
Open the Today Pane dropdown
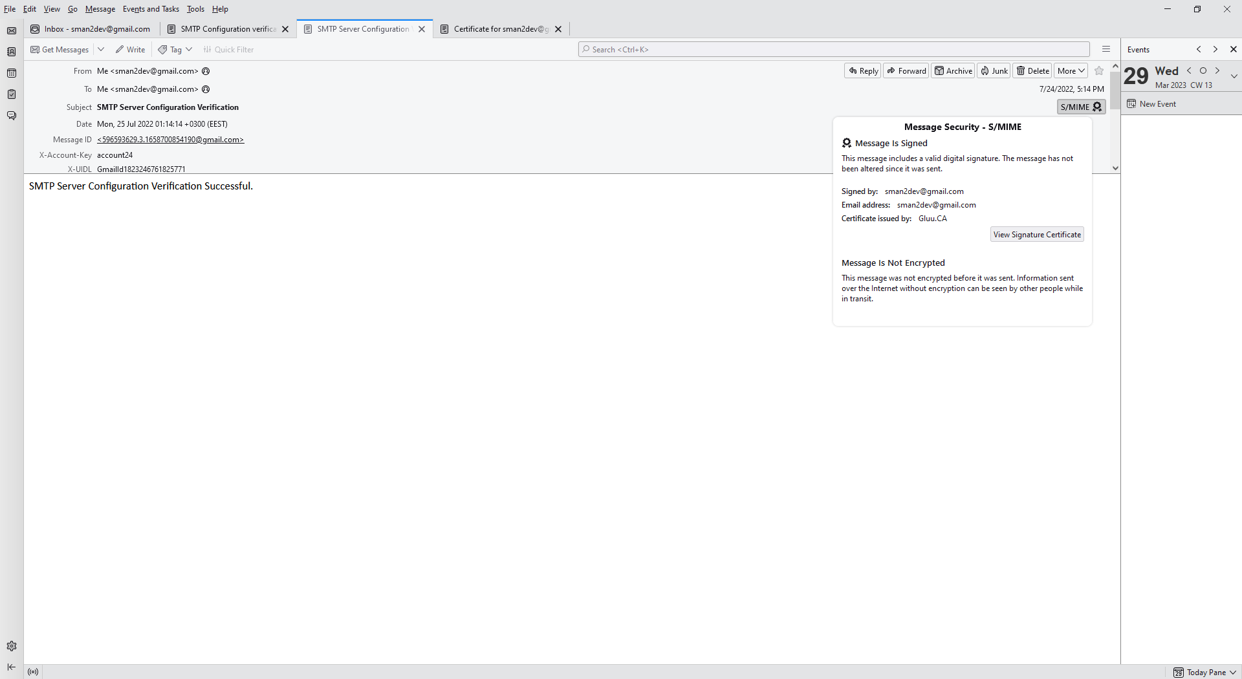[x=1234, y=672]
